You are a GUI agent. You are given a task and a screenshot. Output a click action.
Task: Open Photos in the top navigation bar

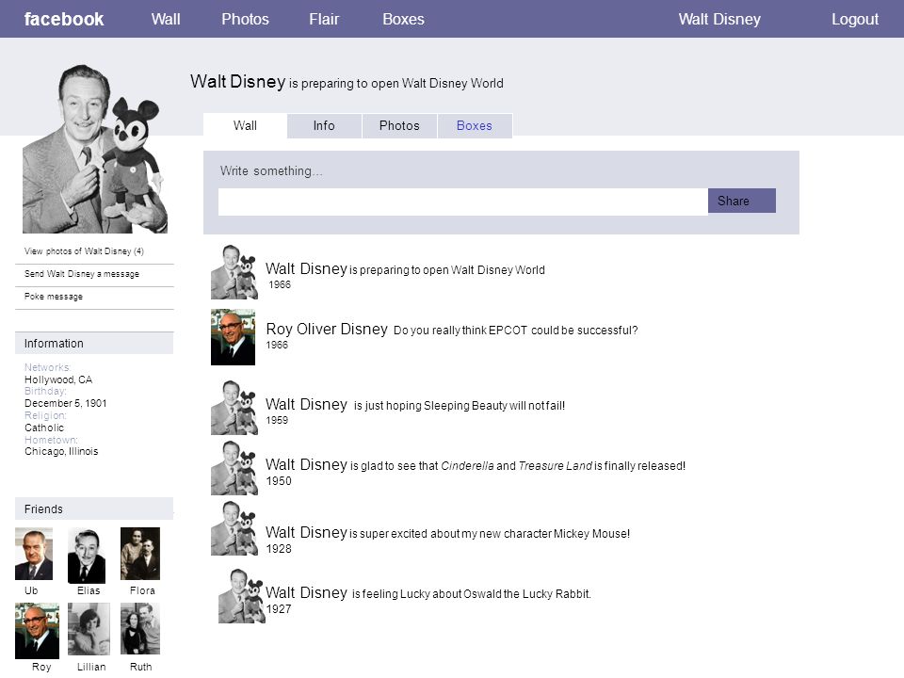coord(245,19)
